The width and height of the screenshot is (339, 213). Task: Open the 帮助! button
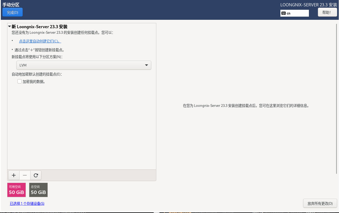tap(327, 12)
